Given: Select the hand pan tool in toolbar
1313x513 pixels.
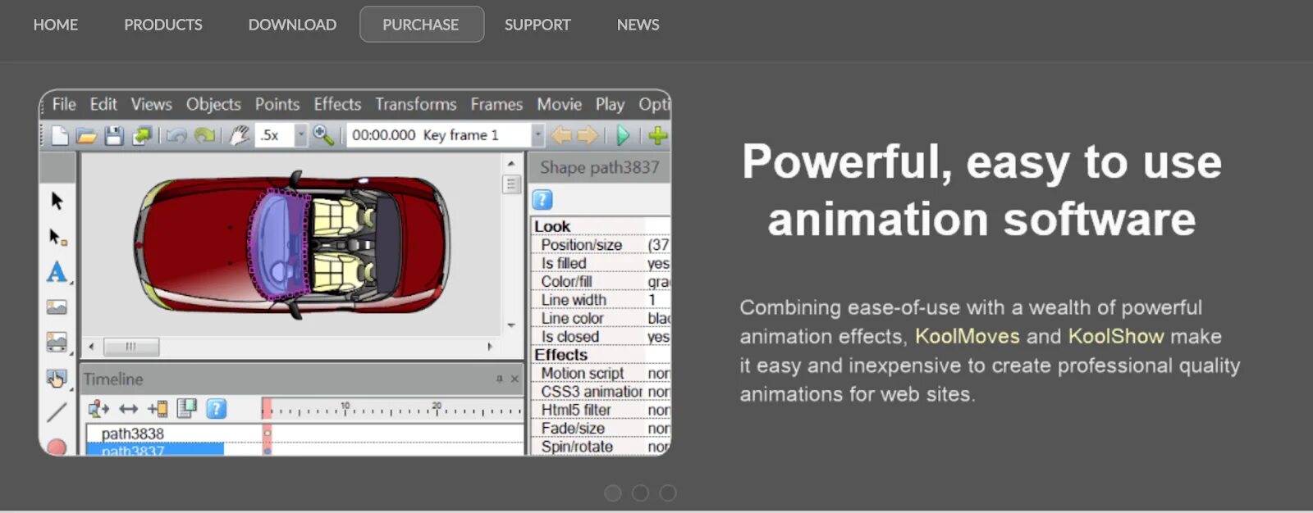Looking at the screenshot, I should (240, 135).
